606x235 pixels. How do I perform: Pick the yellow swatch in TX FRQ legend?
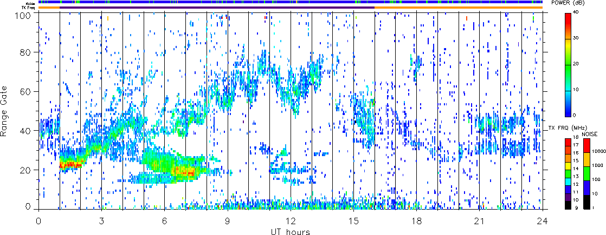[x=568, y=166]
